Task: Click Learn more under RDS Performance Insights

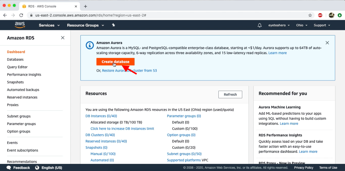Action: [308, 152]
